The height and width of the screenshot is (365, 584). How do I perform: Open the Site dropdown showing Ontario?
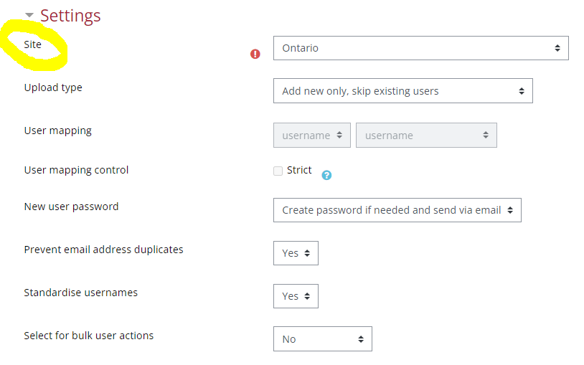click(x=420, y=48)
